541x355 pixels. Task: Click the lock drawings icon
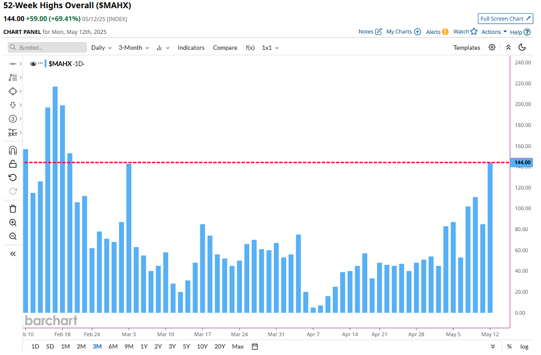pyautogui.click(x=13, y=164)
